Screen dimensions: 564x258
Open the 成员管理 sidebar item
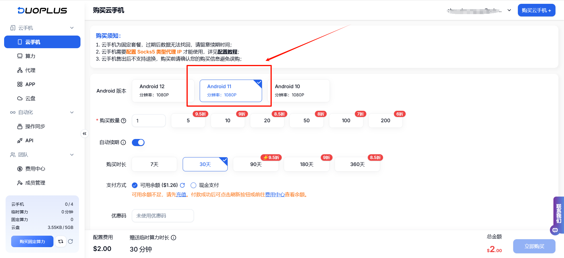42,183
